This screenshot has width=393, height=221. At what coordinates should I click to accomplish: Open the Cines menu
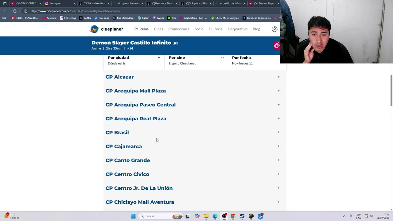point(158,29)
